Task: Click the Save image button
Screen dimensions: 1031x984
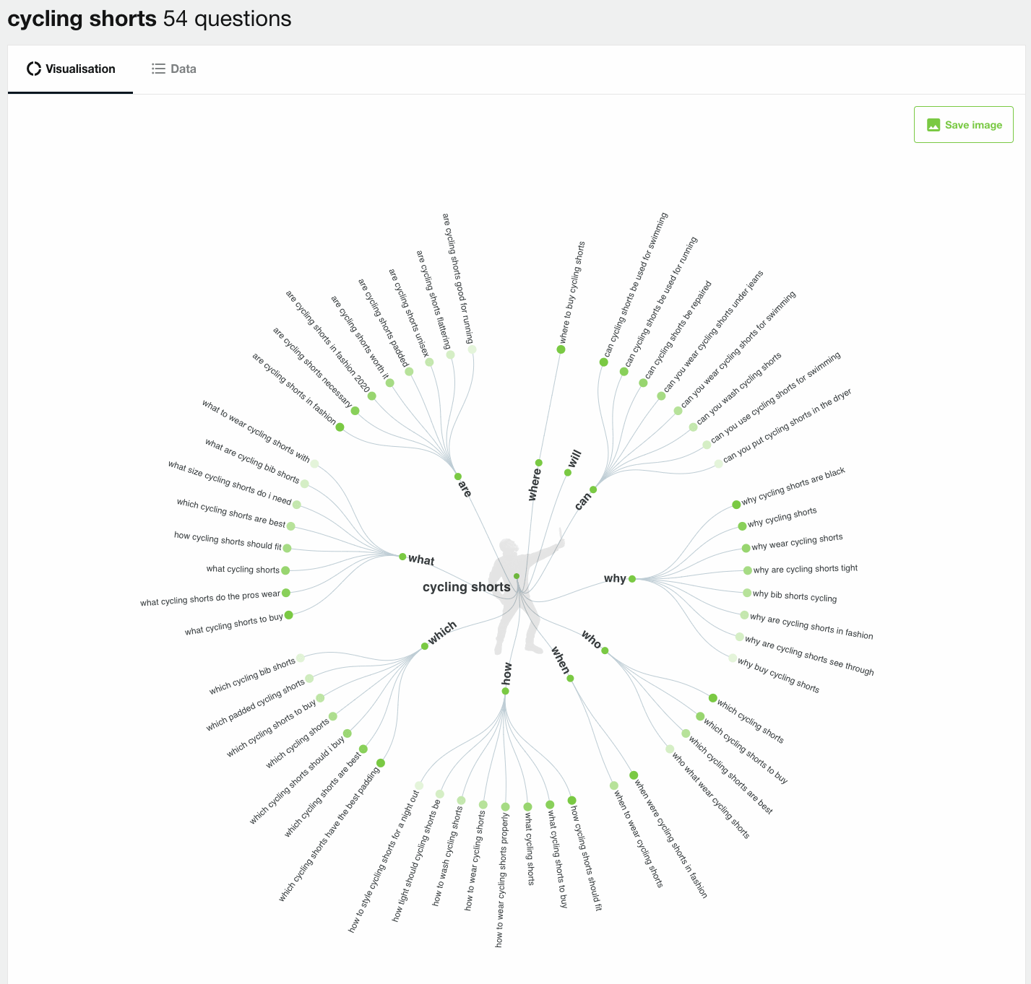Action: pos(963,125)
